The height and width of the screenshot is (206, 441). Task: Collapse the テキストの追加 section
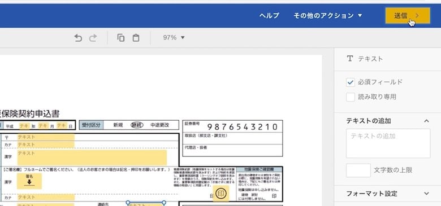pyautogui.click(x=426, y=121)
